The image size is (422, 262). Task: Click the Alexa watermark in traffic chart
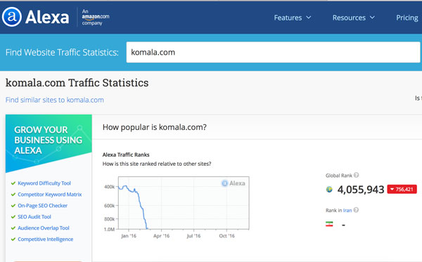233,183
